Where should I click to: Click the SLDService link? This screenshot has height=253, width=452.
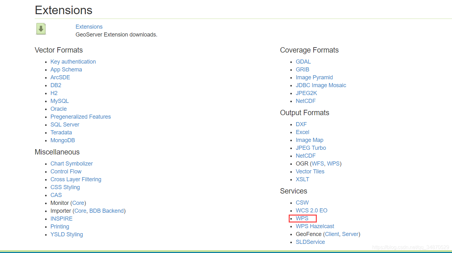(x=310, y=242)
